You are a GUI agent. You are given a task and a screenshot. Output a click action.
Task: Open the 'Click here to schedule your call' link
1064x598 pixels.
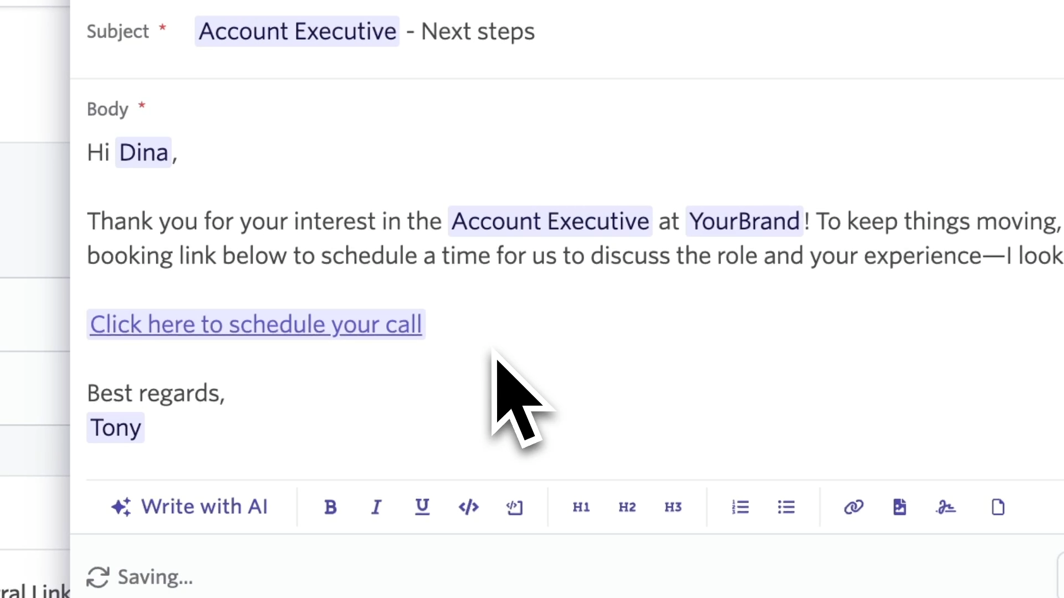[256, 324]
